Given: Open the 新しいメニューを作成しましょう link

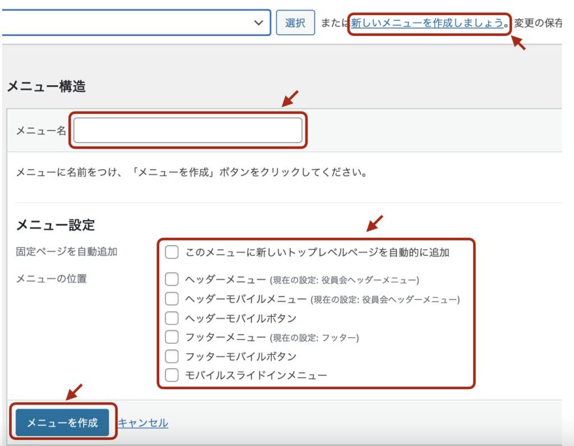Looking at the screenshot, I should 427,23.
